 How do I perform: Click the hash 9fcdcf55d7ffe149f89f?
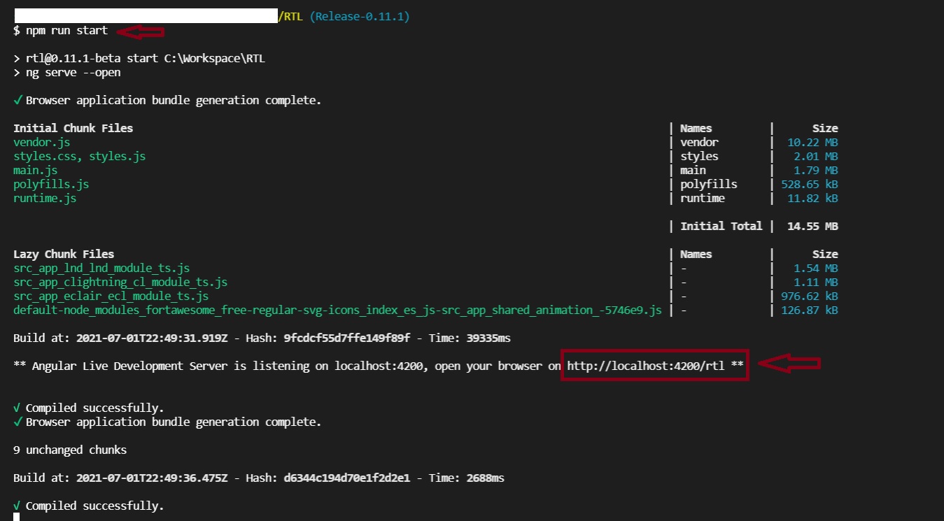pos(346,338)
